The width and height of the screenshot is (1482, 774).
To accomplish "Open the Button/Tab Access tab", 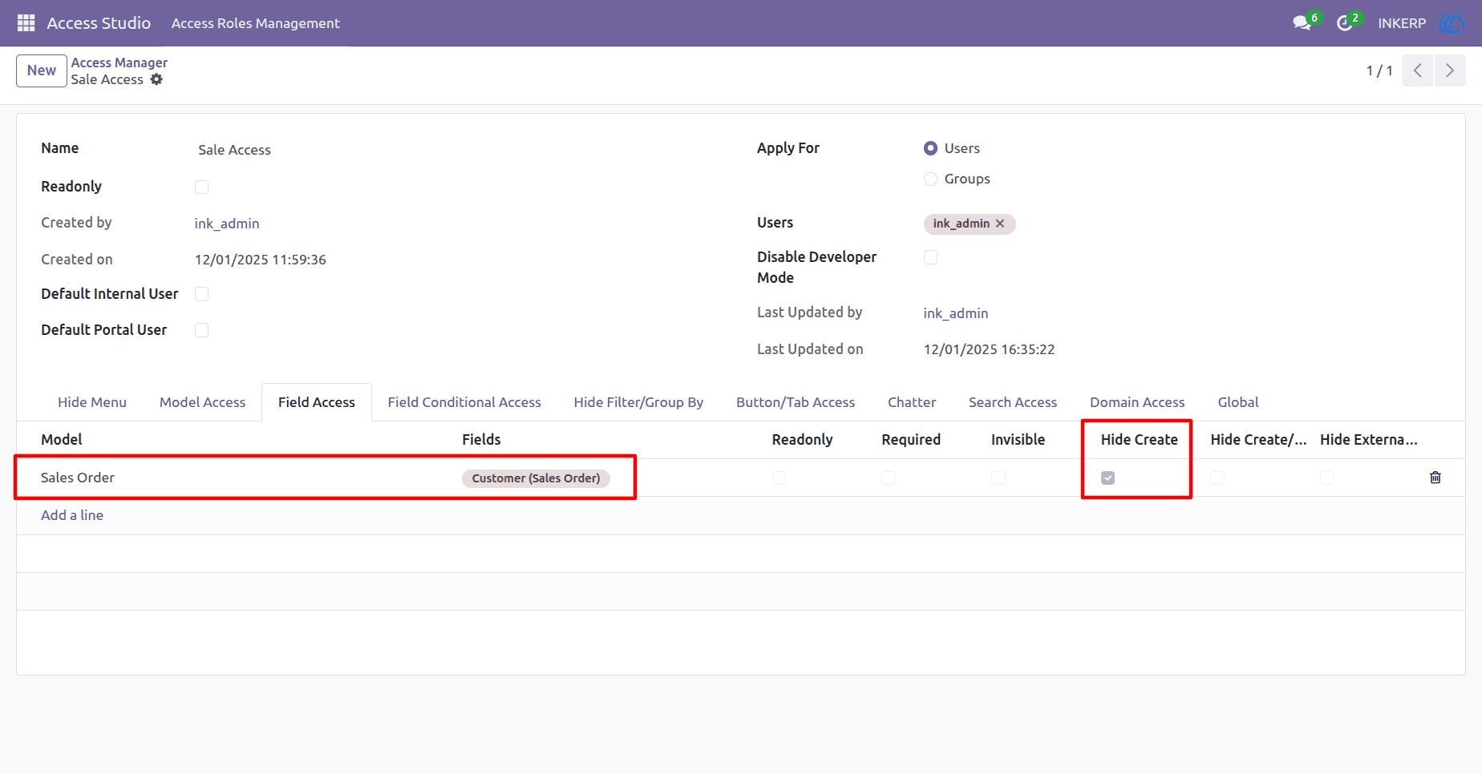I will (796, 402).
